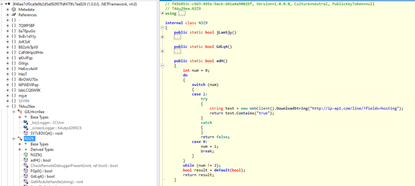Click the Derived Types icon under N3Z9

pyautogui.click(x=26, y=150)
